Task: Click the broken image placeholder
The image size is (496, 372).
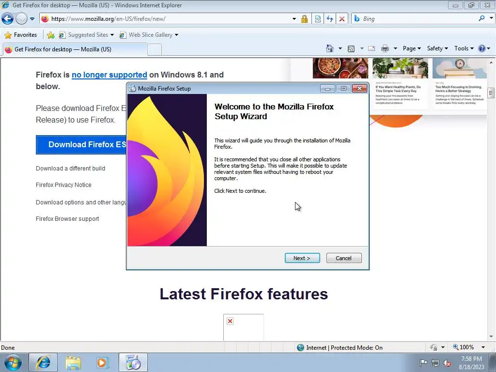Action: [243, 327]
